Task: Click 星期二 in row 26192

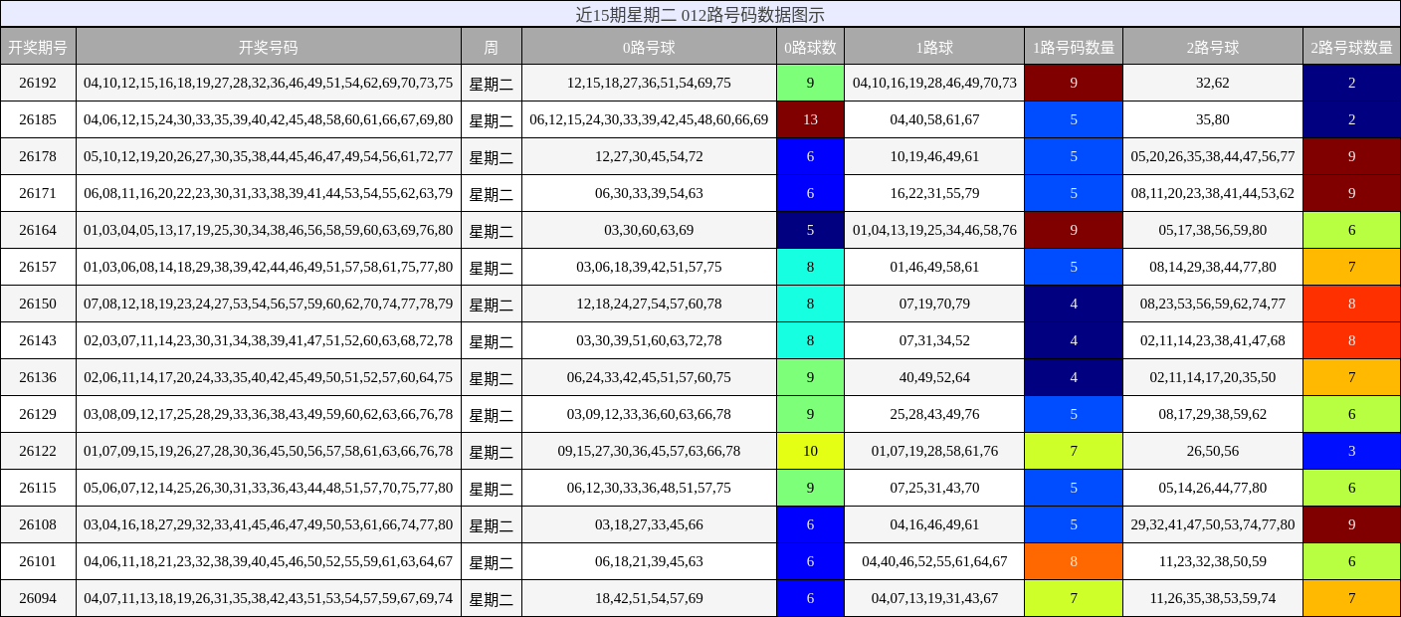Action: (492, 83)
